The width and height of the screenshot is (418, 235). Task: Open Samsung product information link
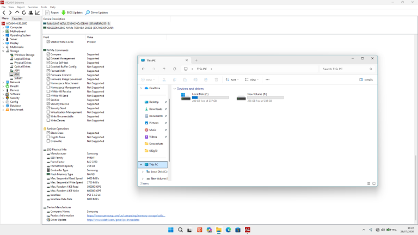pyautogui.click(x=126, y=215)
